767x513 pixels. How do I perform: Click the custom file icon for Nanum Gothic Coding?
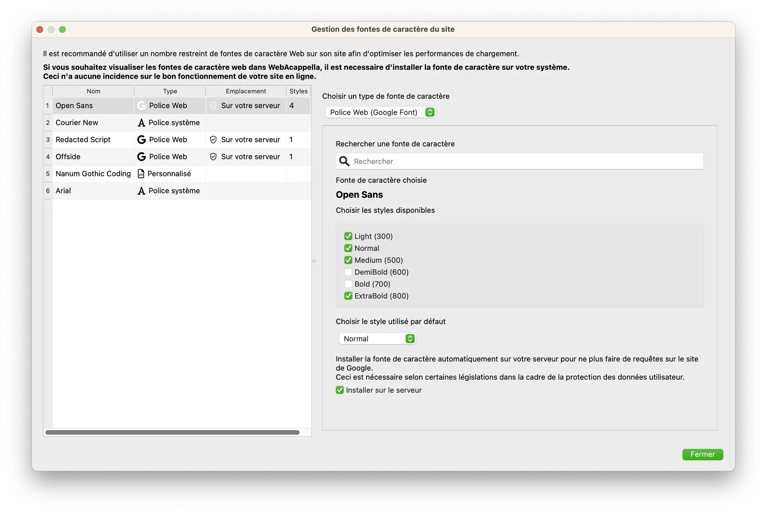[x=141, y=174]
